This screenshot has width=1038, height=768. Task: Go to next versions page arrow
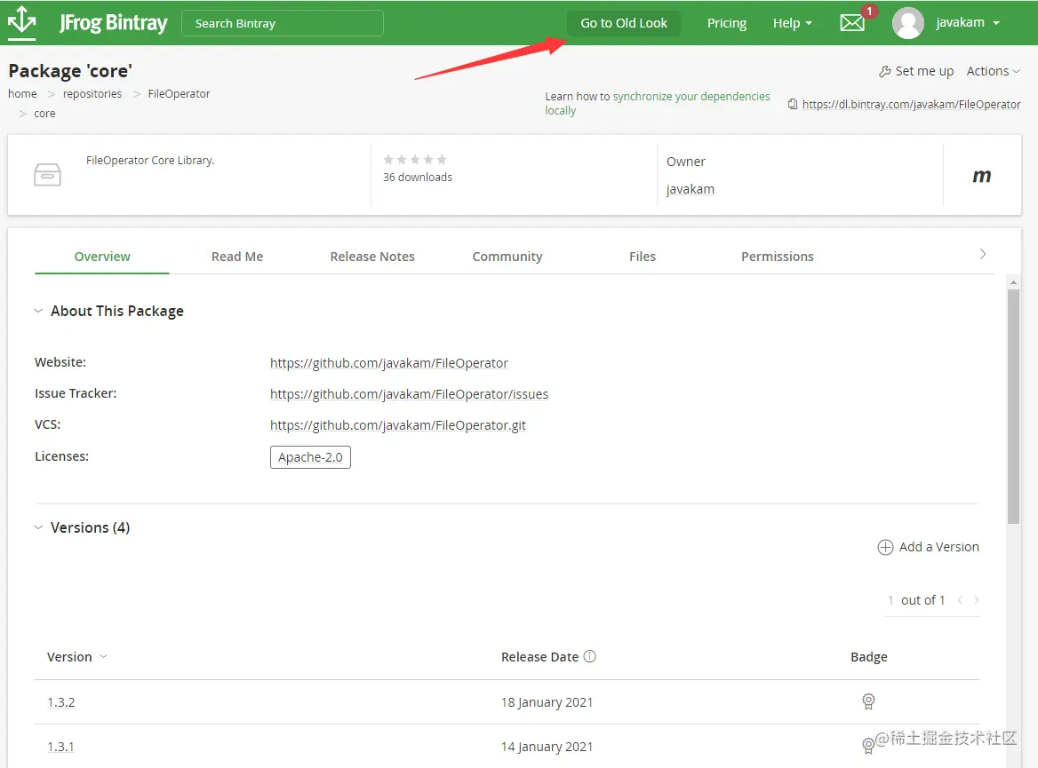(977, 600)
